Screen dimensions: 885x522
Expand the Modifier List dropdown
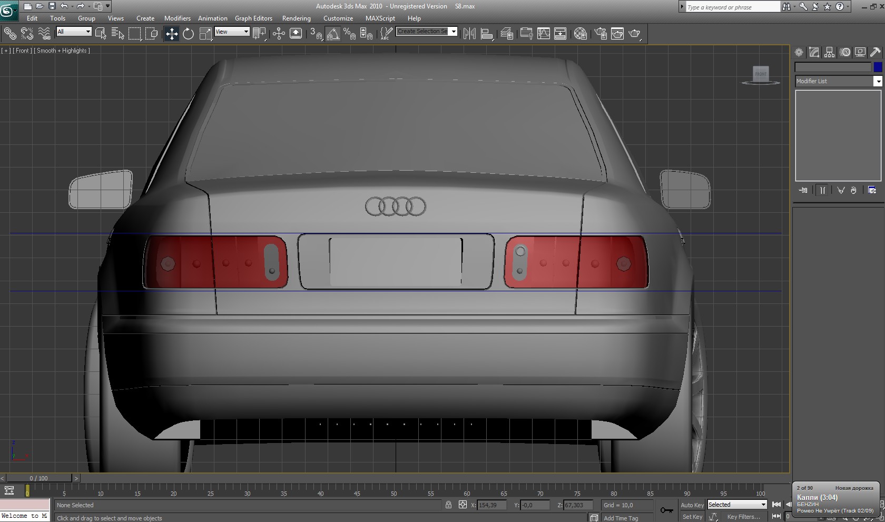[x=878, y=81]
